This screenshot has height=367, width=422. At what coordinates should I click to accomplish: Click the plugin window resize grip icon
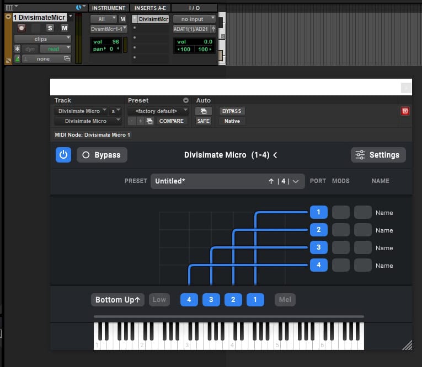tap(408, 346)
